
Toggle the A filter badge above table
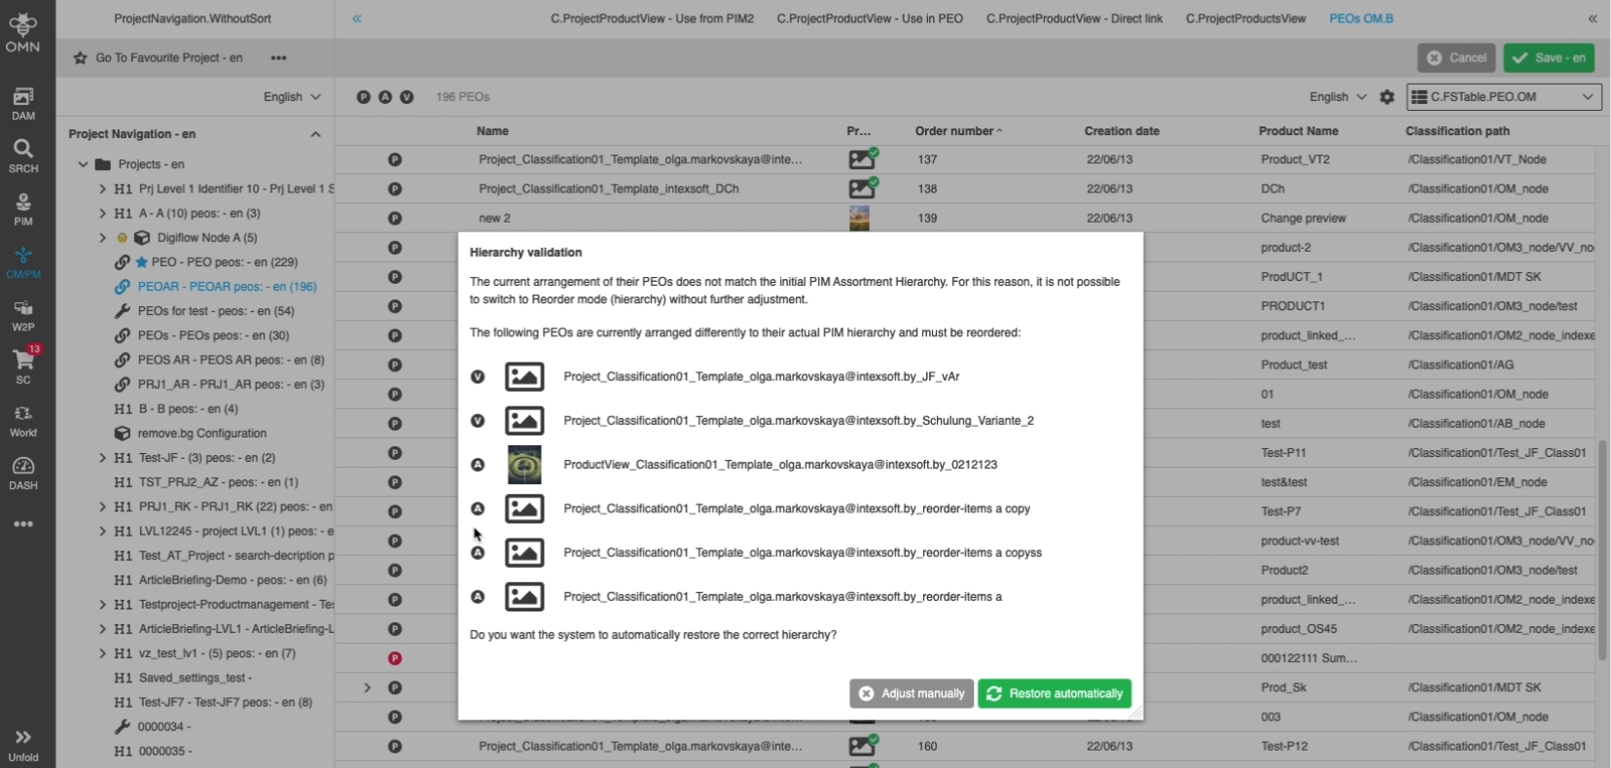coord(385,97)
